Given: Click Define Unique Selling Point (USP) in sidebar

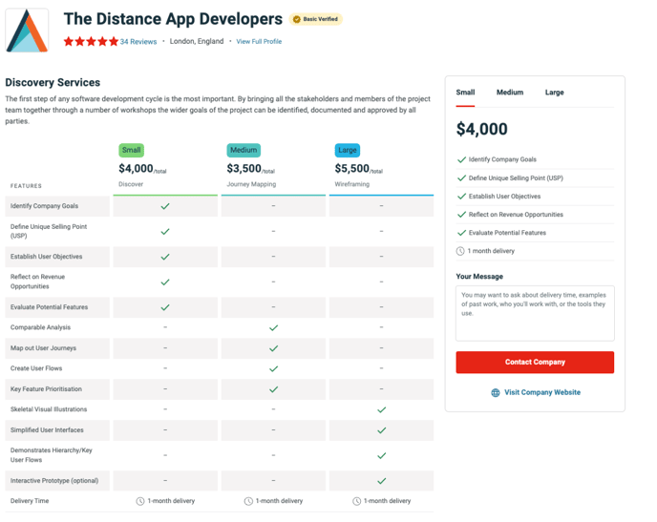Looking at the screenshot, I should (x=516, y=177).
